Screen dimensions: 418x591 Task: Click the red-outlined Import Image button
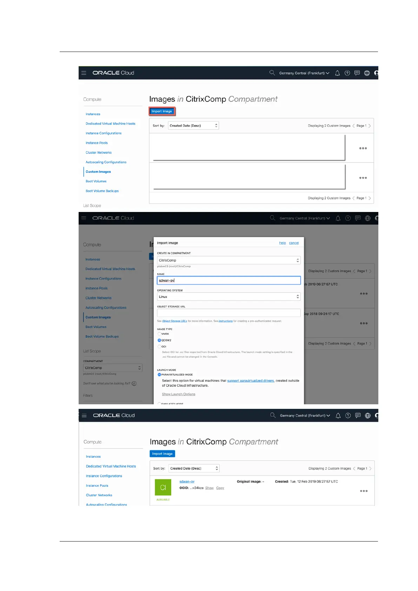point(162,111)
